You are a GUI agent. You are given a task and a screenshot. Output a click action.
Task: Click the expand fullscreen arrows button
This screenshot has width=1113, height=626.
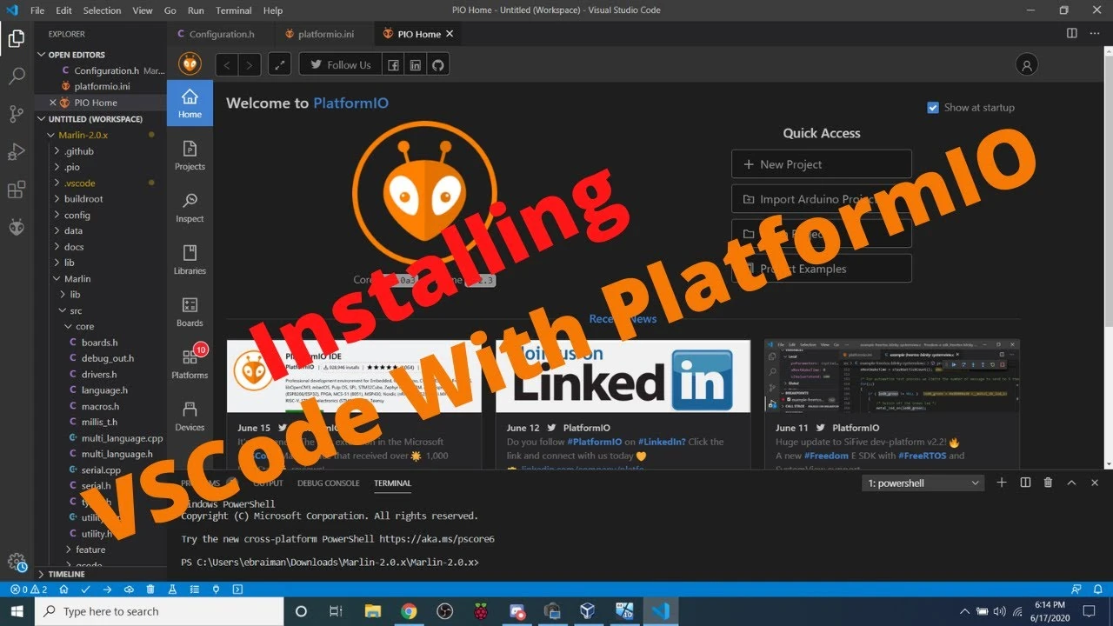(279, 64)
